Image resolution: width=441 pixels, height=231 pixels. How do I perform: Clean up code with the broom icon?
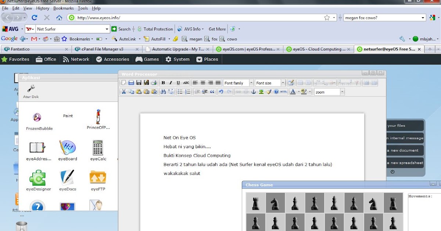click(269, 92)
